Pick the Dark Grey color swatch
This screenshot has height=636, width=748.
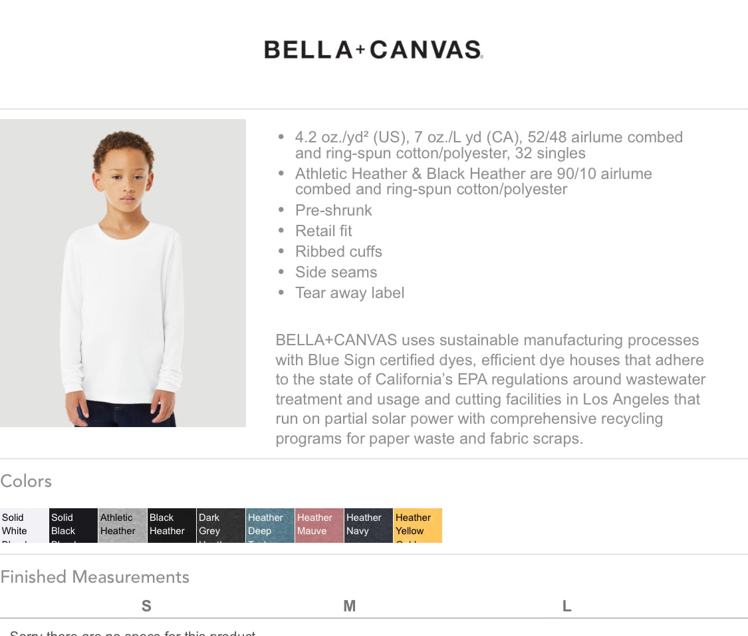[221, 525]
